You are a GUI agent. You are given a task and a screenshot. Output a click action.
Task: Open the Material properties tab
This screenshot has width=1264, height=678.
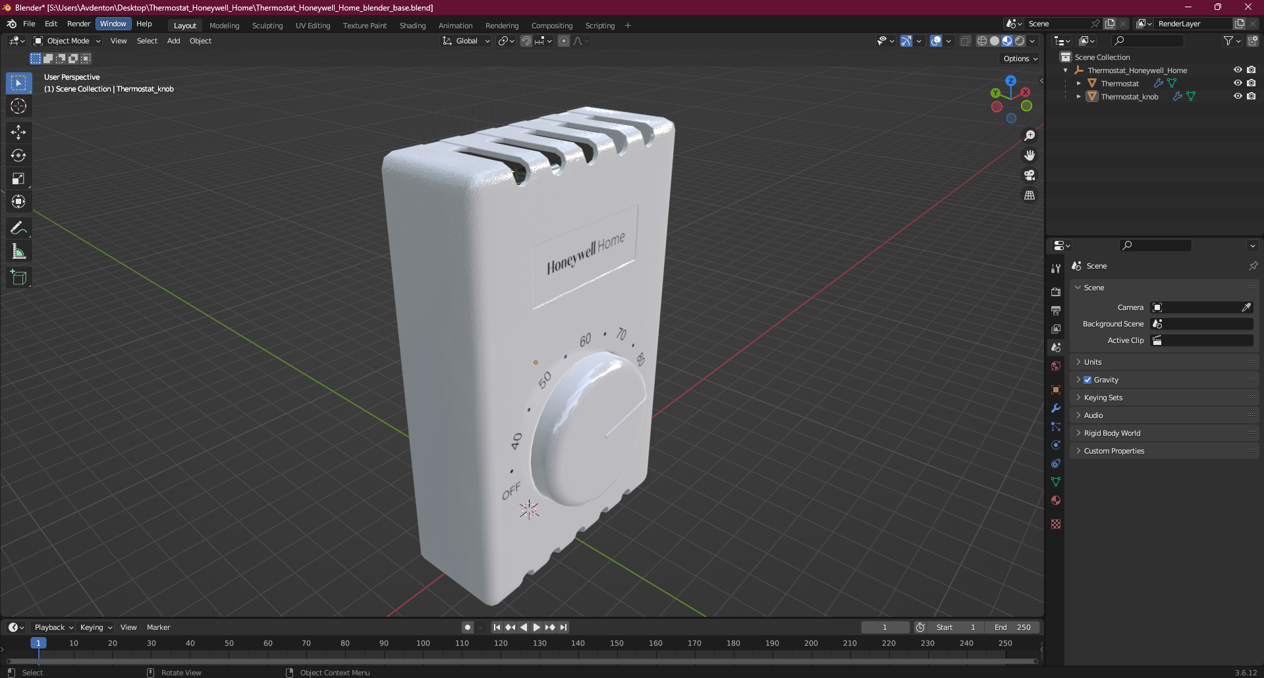point(1056,500)
